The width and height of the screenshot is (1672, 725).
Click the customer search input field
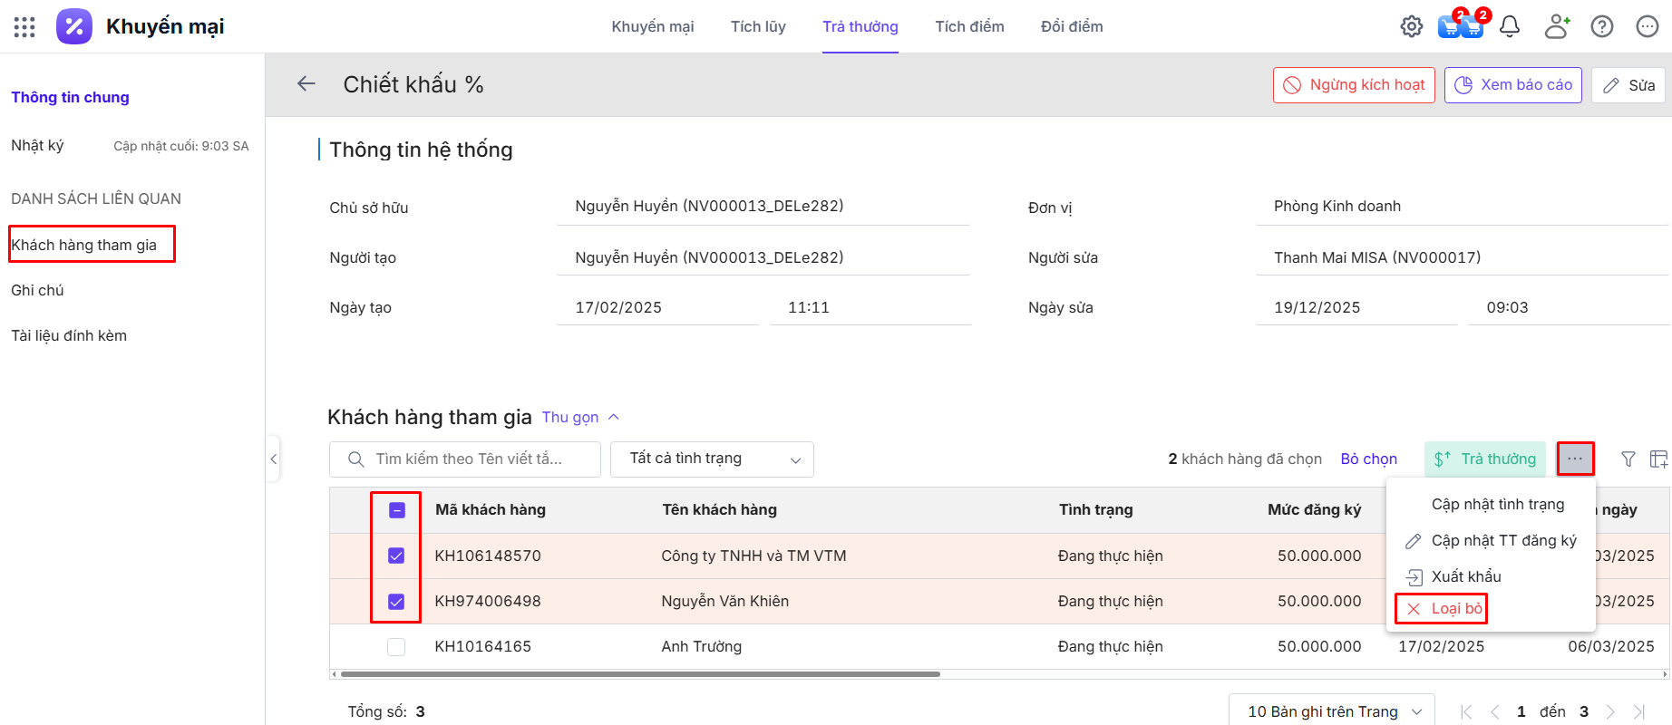[x=471, y=459]
